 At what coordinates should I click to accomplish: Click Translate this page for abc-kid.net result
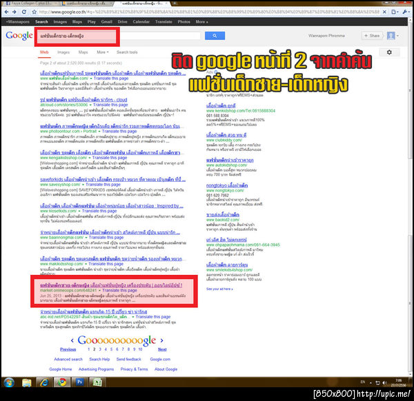(x=153, y=317)
